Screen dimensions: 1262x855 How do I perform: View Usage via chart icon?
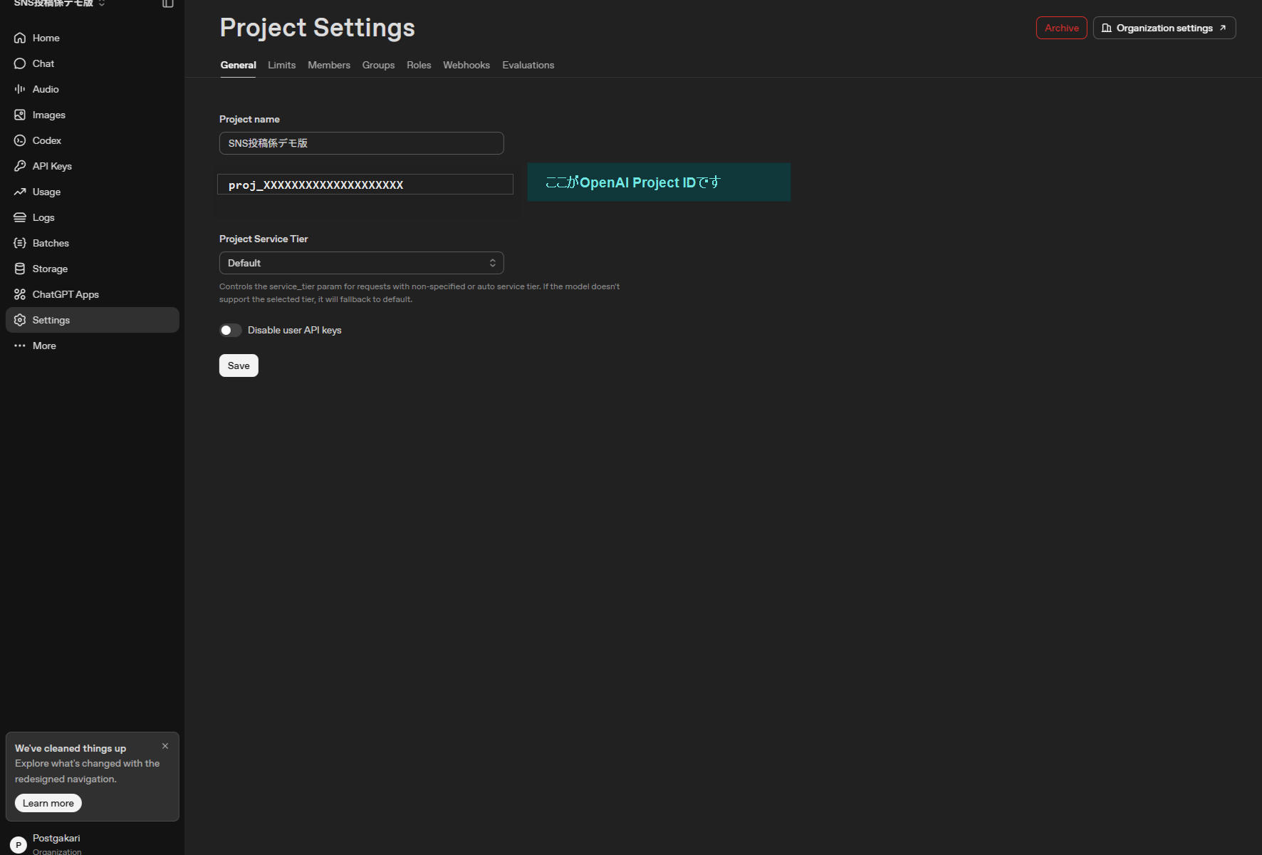20,192
